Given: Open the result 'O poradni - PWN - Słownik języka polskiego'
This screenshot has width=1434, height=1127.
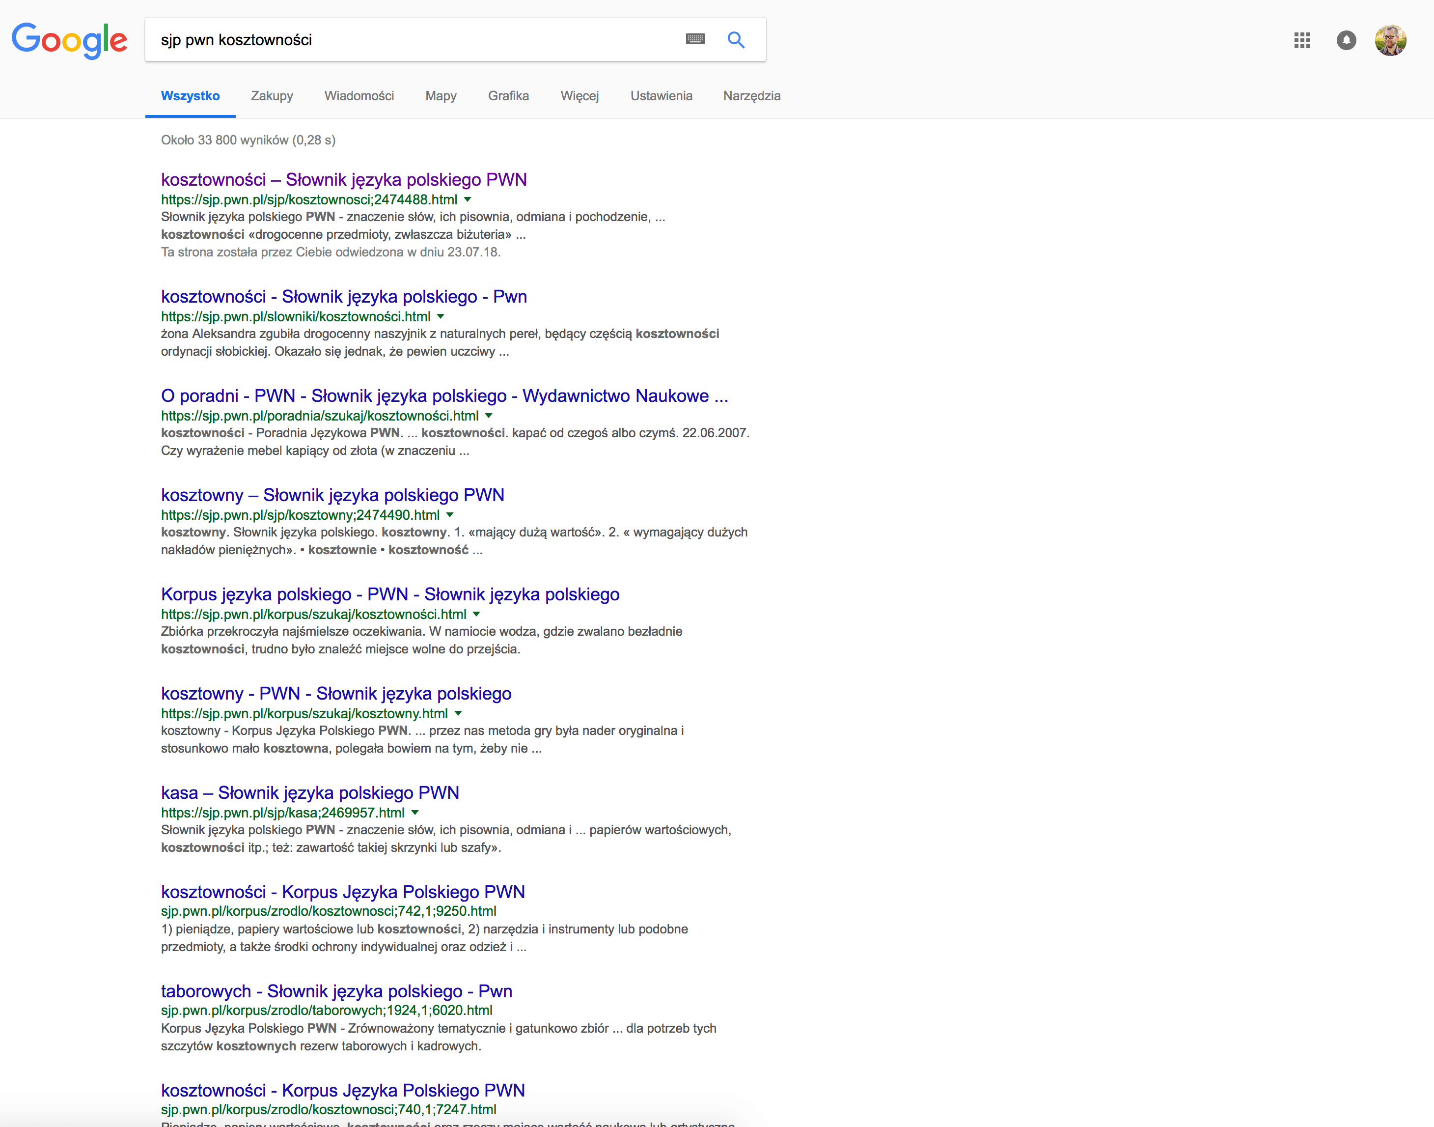Looking at the screenshot, I should [x=444, y=395].
